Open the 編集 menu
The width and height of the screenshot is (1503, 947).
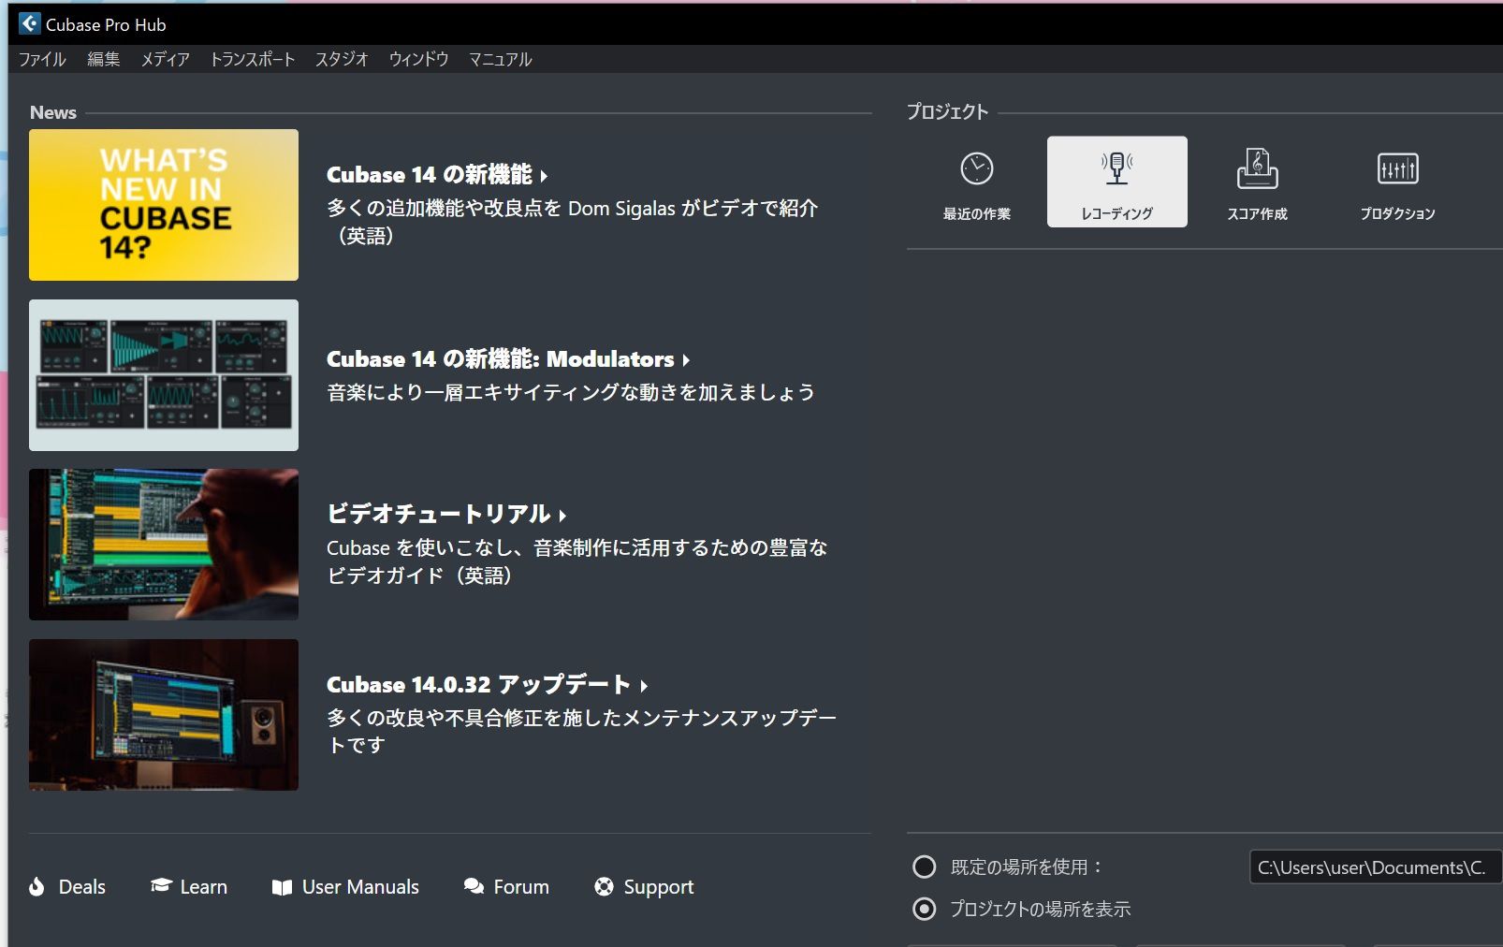[x=103, y=59]
